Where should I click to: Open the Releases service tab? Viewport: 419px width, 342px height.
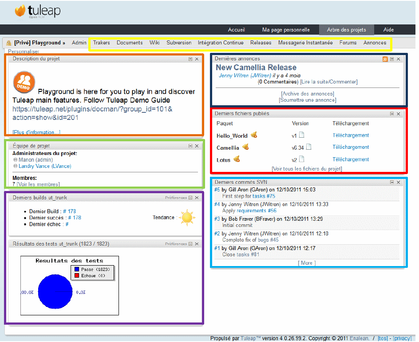tap(261, 43)
